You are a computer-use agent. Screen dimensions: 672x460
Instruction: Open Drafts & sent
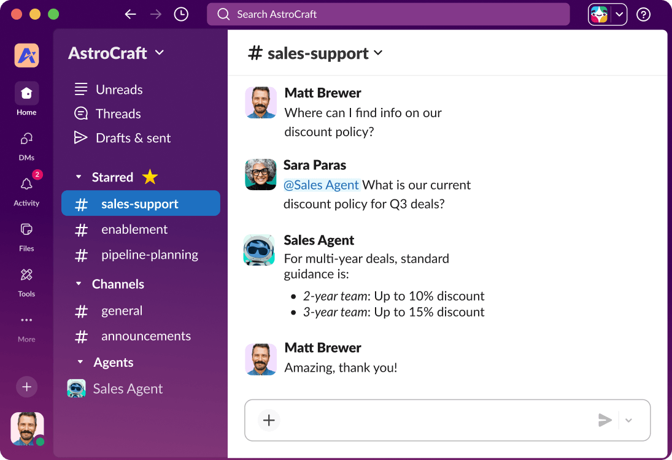133,137
